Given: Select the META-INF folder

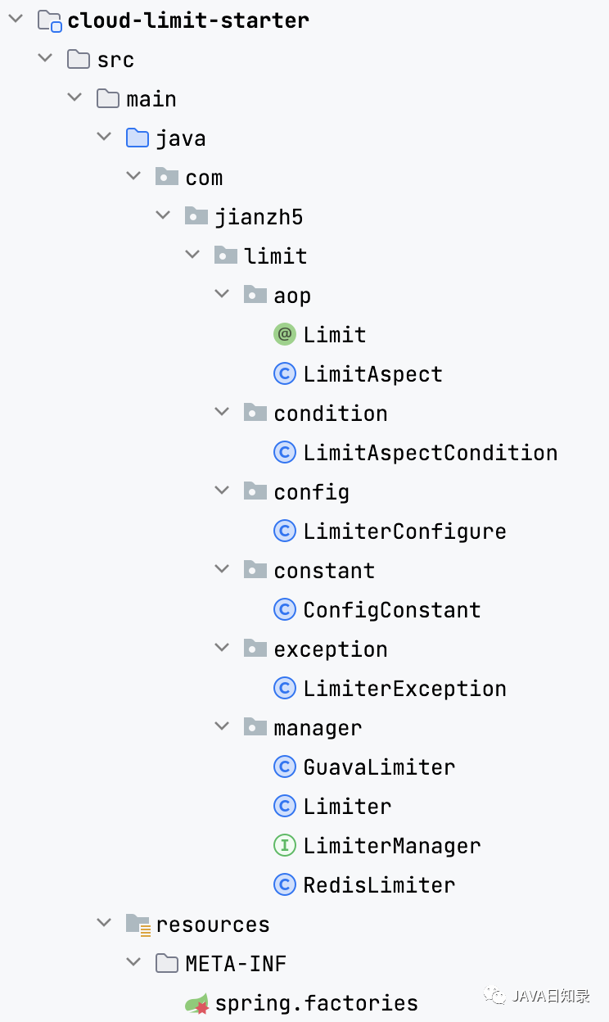Looking at the screenshot, I should click(x=236, y=963).
